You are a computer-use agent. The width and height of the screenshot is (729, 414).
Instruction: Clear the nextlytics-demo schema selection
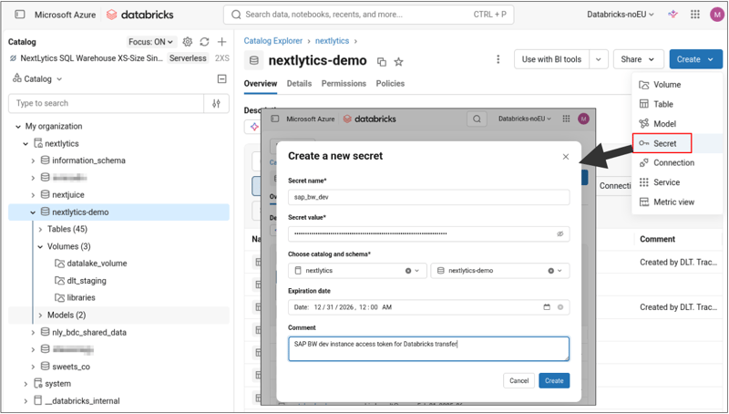click(550, 271)
